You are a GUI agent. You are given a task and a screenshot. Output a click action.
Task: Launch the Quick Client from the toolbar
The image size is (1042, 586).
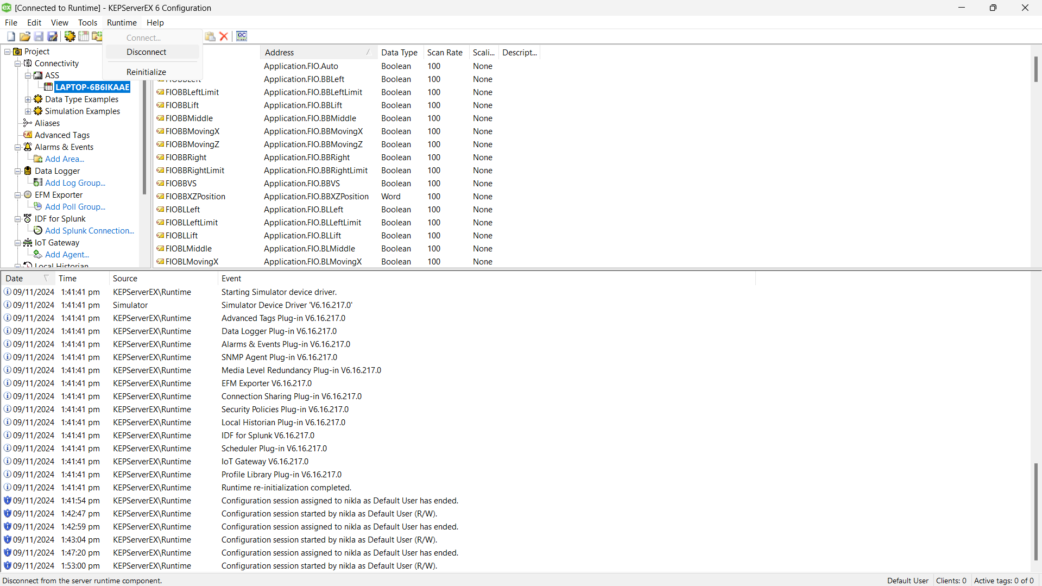(x=242, y=36)
